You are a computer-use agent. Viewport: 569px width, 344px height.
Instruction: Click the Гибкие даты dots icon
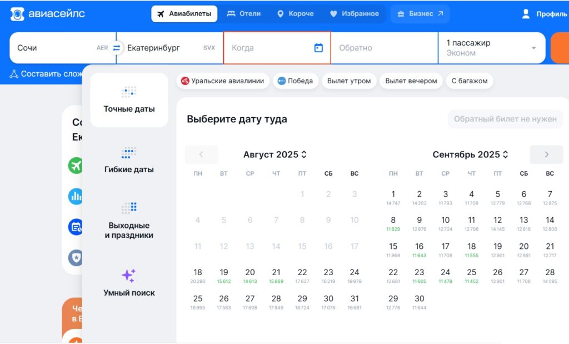(129, 153)
